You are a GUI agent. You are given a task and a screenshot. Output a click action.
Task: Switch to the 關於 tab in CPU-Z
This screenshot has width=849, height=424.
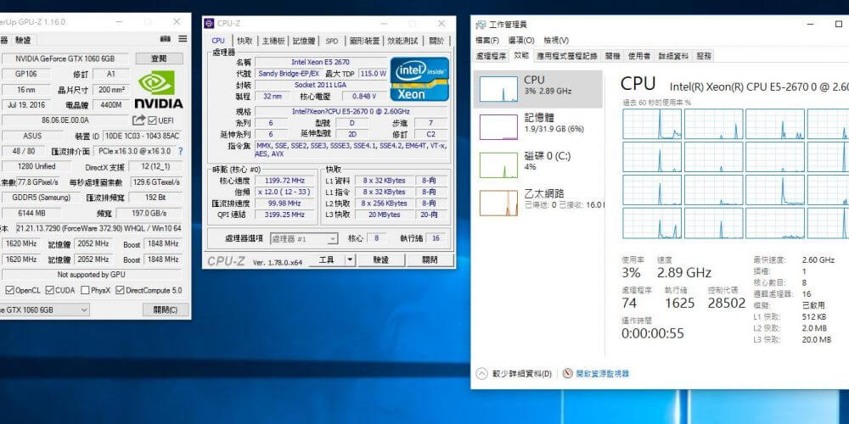coord(436,41)
